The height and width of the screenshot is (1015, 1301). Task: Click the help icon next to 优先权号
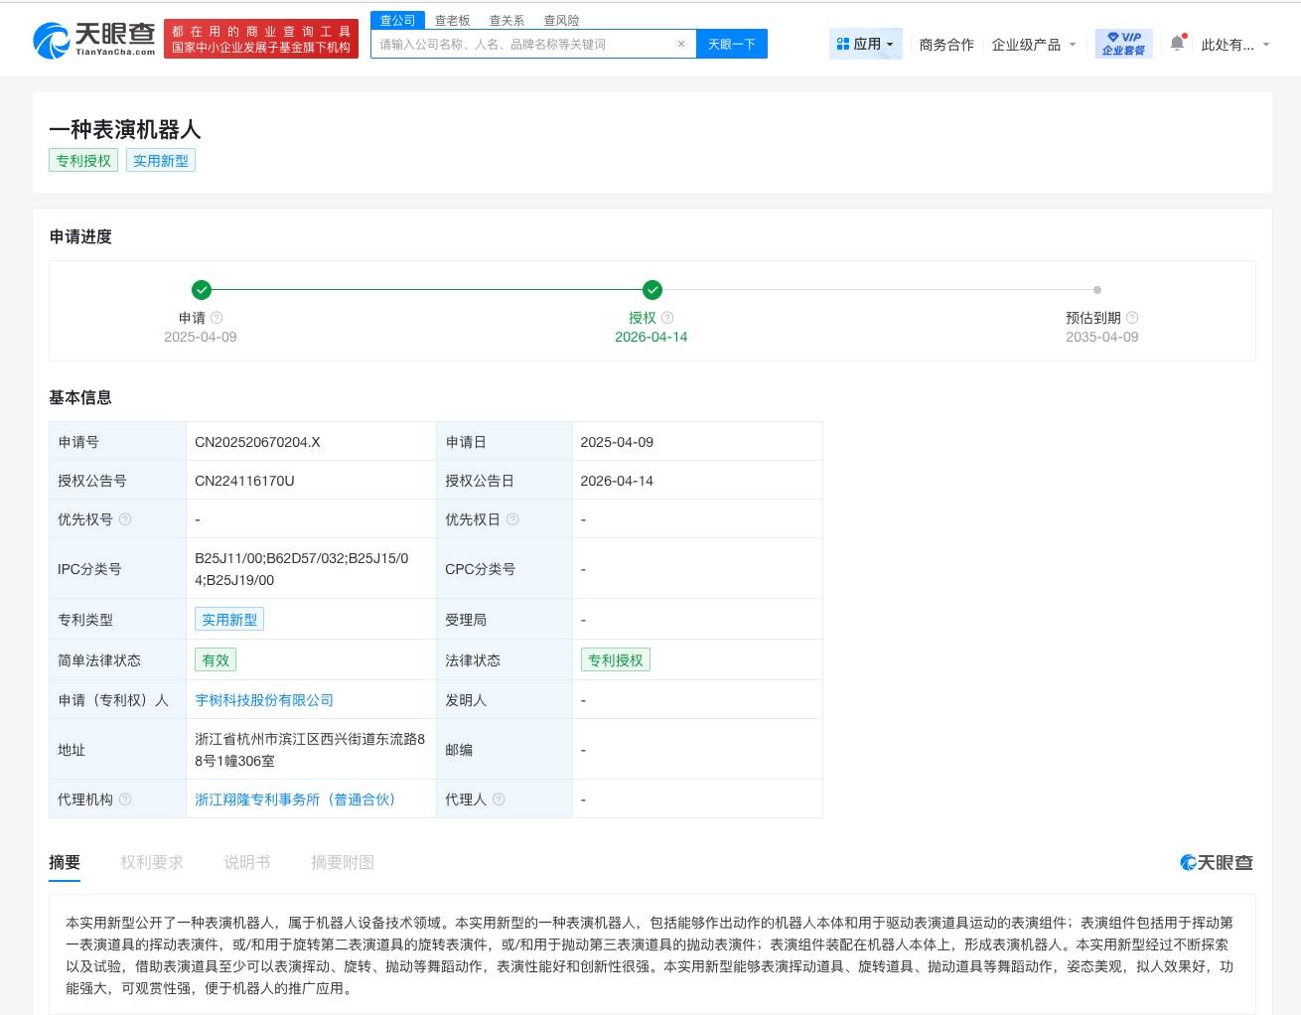[123, 518]
